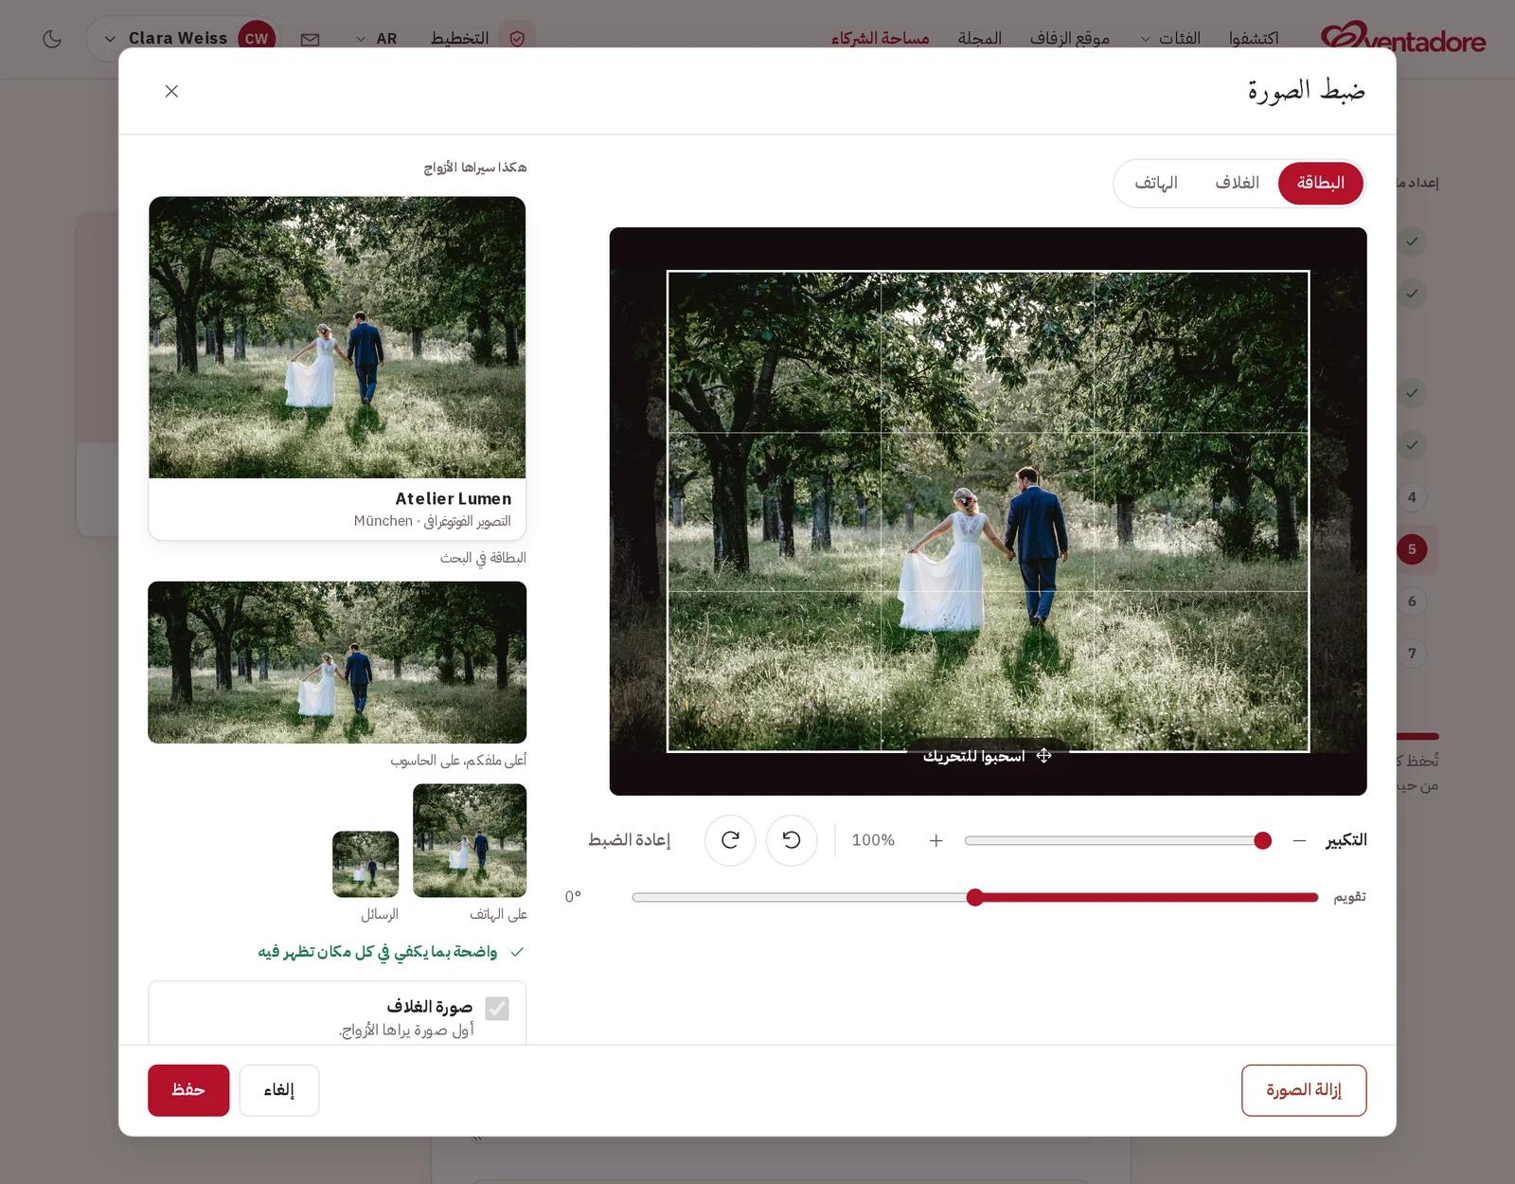
Task: Open Clara Weiss CW avatar
Action: [x=256, y=39]
